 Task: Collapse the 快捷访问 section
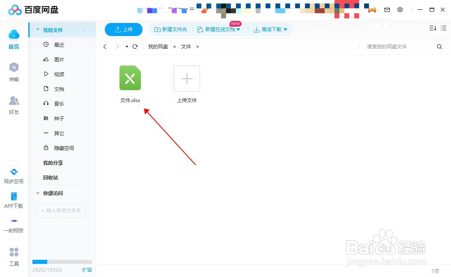click(x=38, y=193)
